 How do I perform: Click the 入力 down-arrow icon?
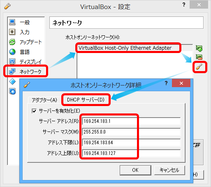coord(12,32)
